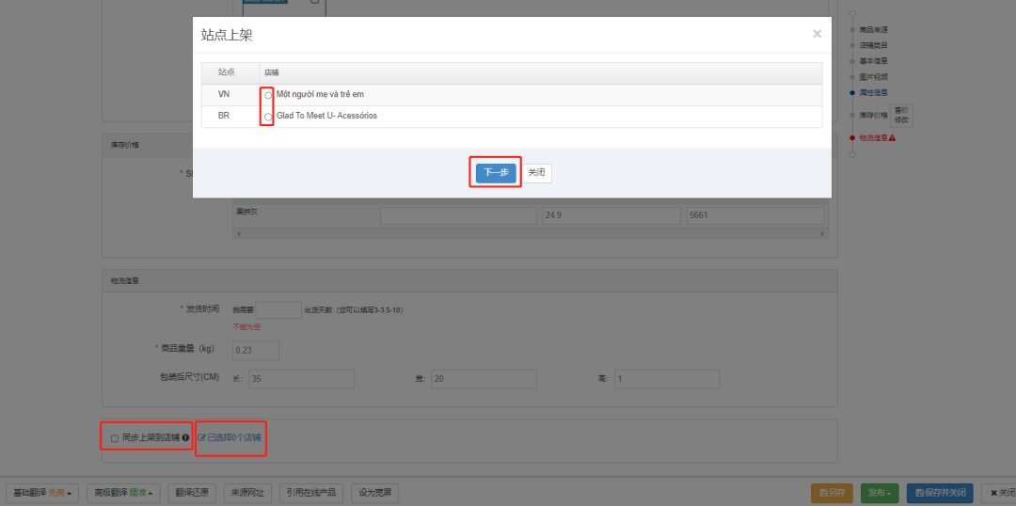This screenshot has width=1016, height=506.
Task: Click the BR site cell
Action: tap(224, 116)
